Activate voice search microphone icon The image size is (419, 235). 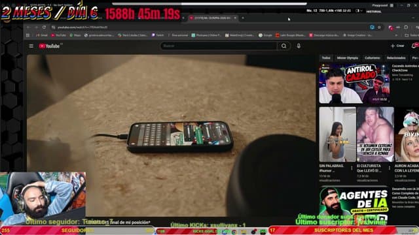tap(299, 46)
